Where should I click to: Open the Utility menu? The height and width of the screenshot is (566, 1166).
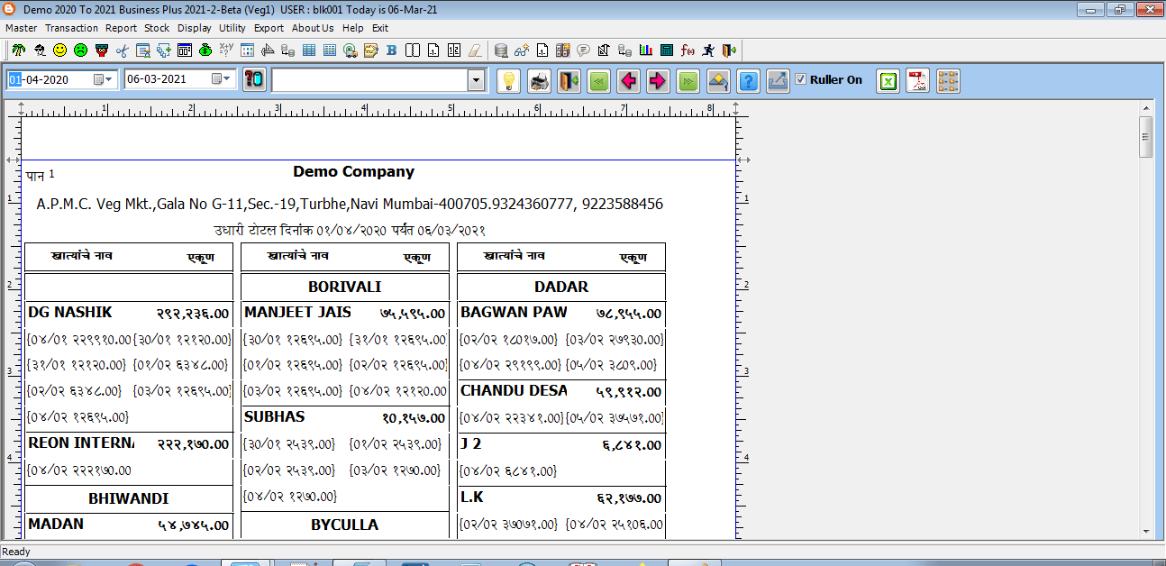pyautogui.click(x=232, y=28)
